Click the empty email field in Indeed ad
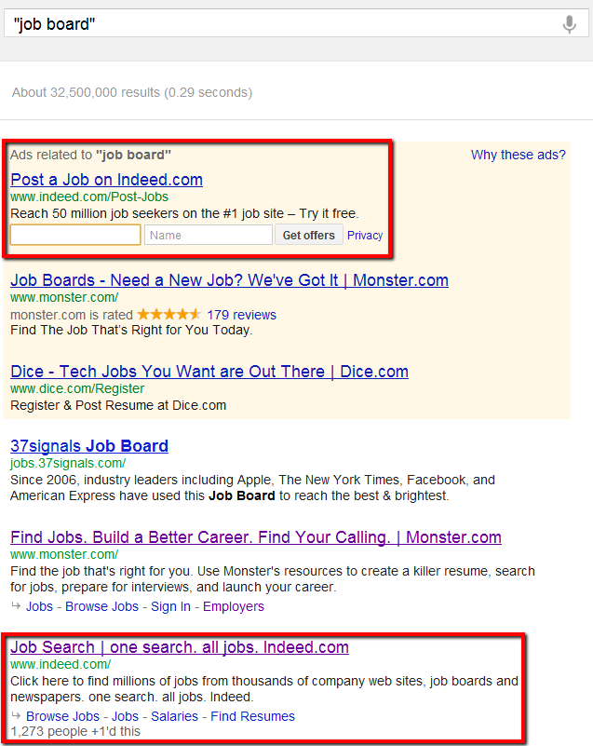593x746 pixels. pos(75,235)
